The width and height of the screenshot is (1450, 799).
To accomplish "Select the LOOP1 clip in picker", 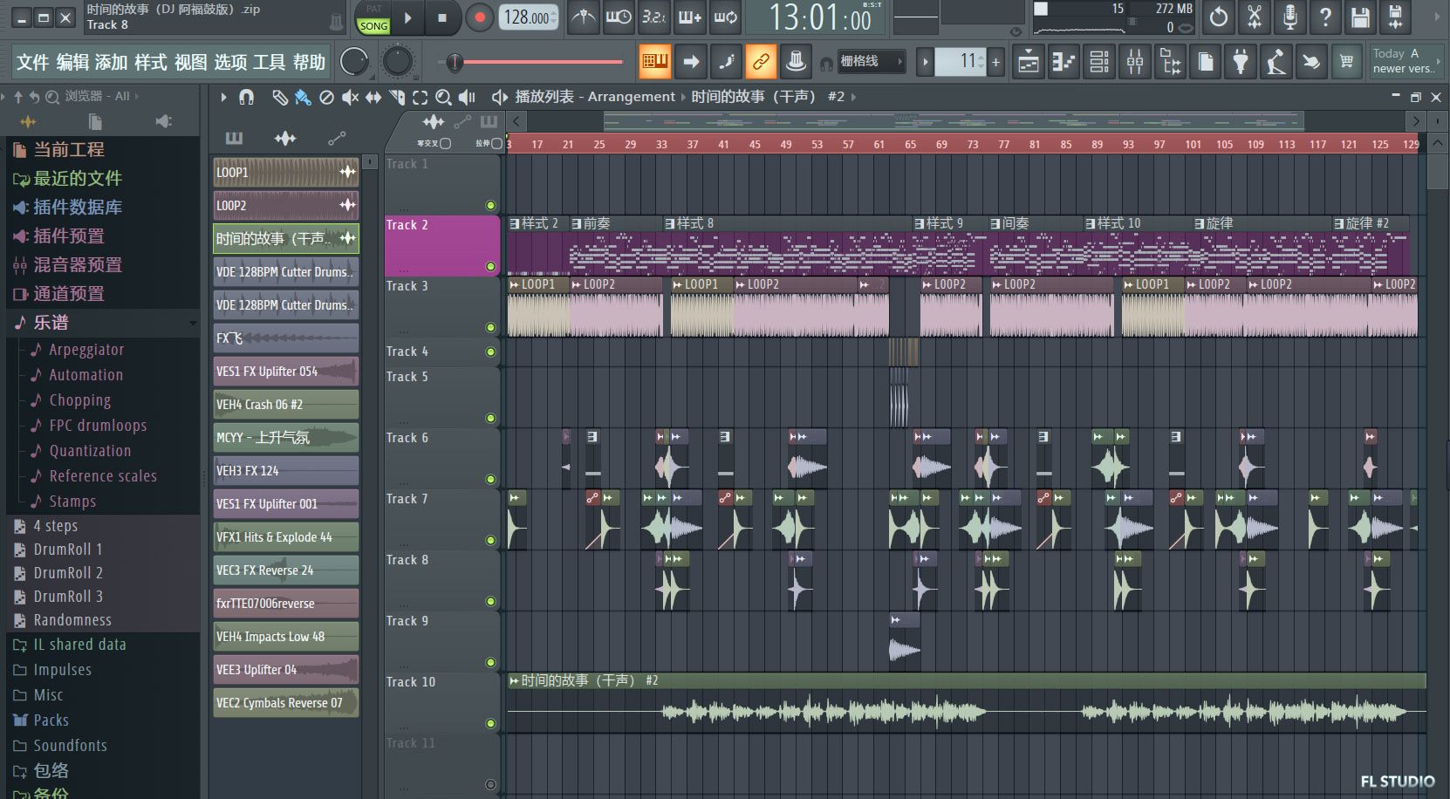I will 285,172.
